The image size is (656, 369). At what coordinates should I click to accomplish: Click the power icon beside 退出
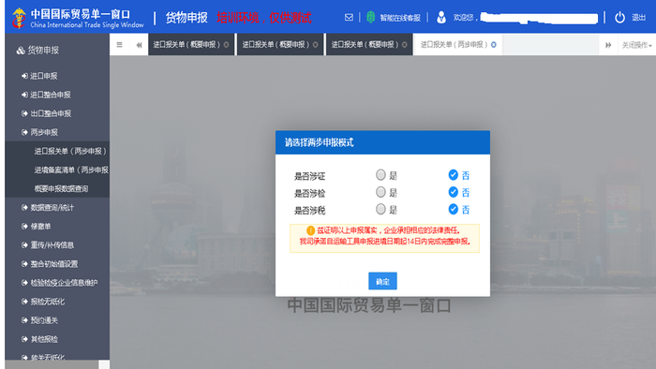(619, 18)
